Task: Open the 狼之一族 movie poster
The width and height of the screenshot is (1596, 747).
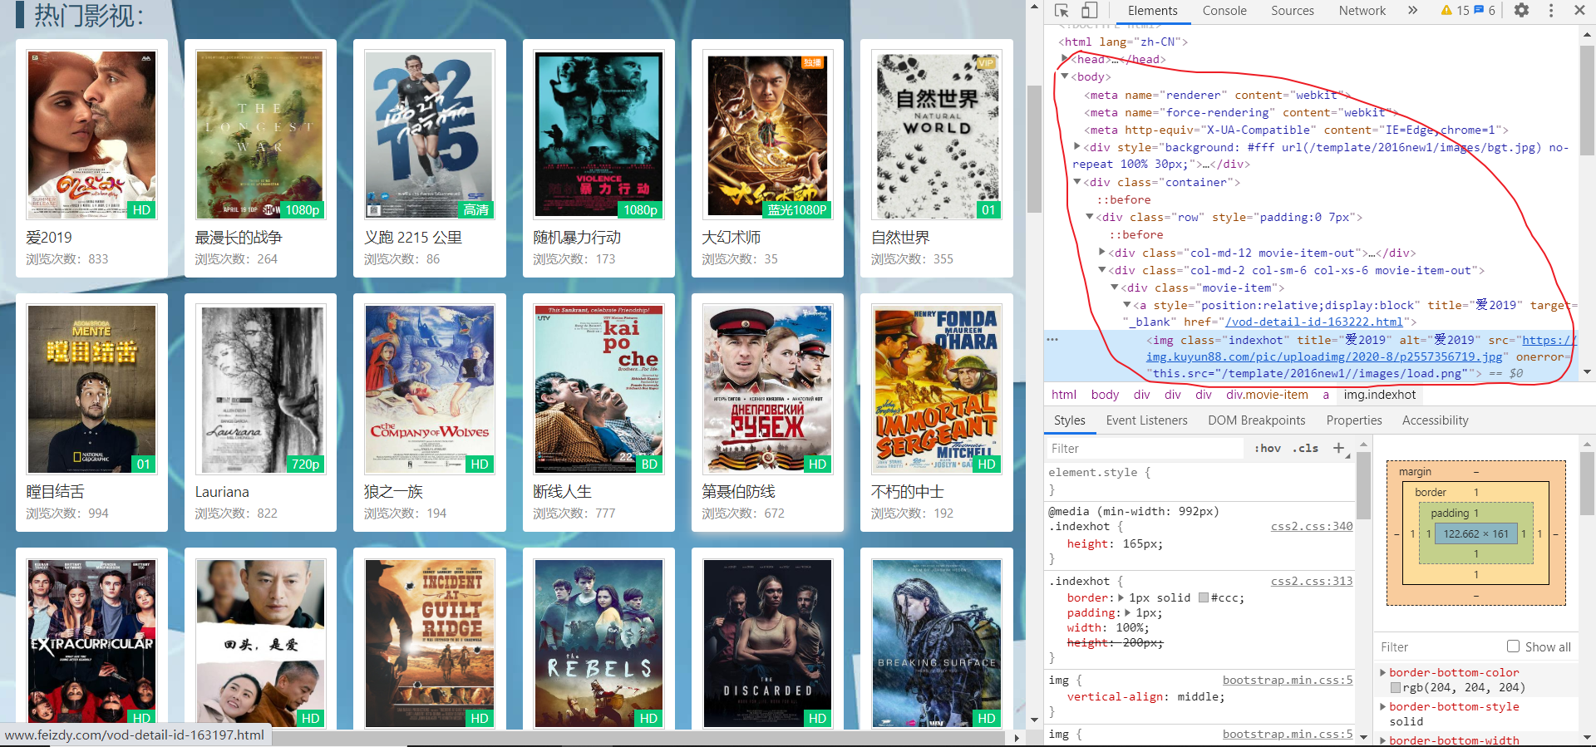Action: (x=430, y=389)
